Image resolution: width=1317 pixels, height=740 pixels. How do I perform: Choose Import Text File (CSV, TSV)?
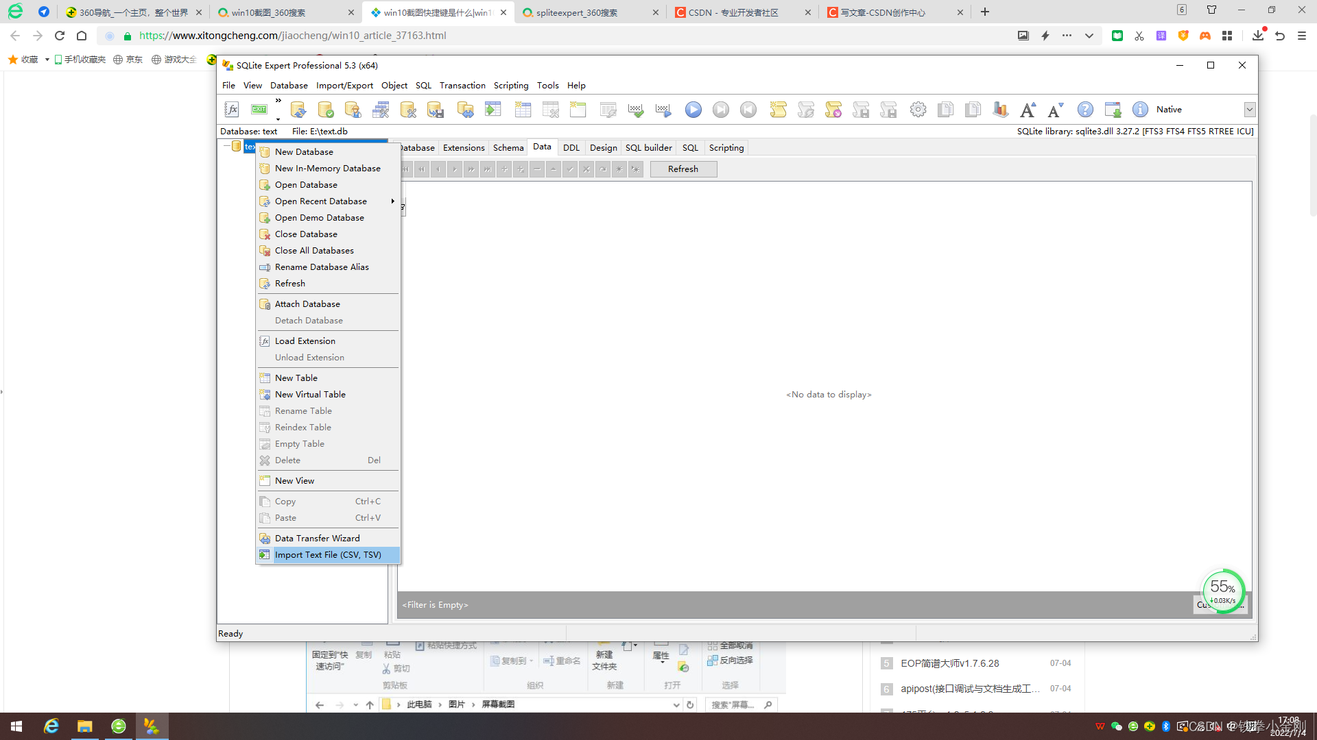[328, 554]
